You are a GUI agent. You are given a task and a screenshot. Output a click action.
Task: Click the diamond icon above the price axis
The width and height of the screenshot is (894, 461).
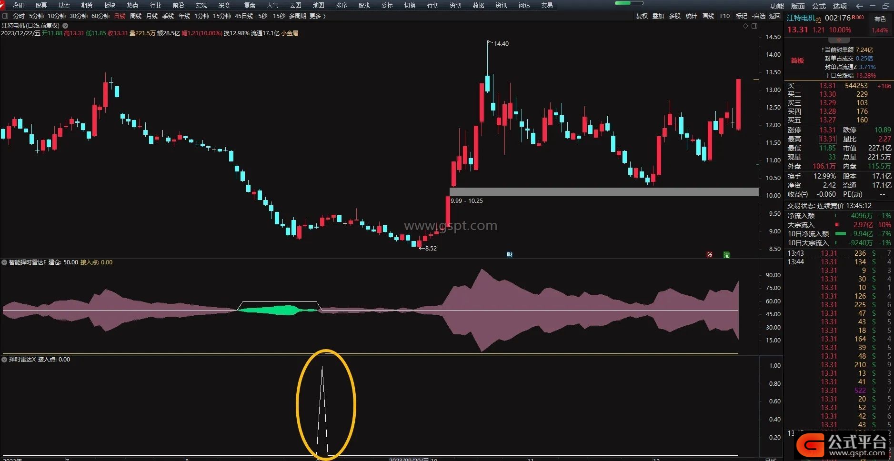745,26
